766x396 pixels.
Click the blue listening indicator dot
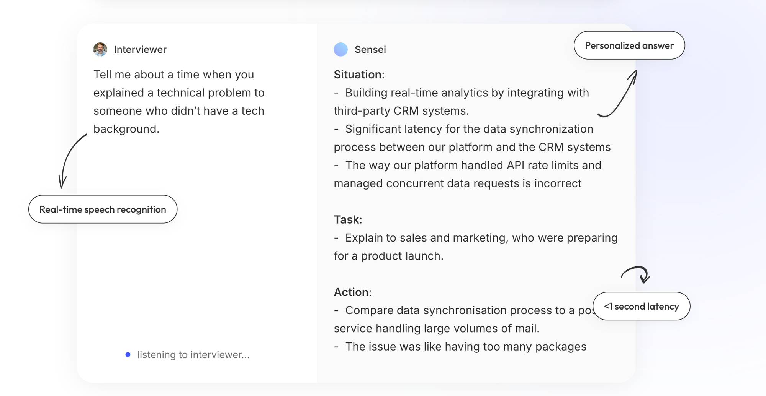pos(128,355)
